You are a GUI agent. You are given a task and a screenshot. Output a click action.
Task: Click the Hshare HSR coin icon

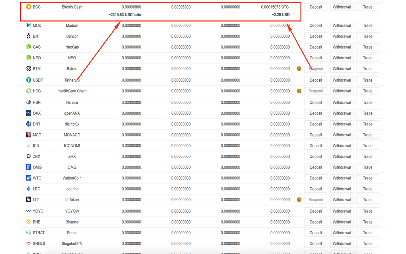pyautogui.click(x=29, y=102)
